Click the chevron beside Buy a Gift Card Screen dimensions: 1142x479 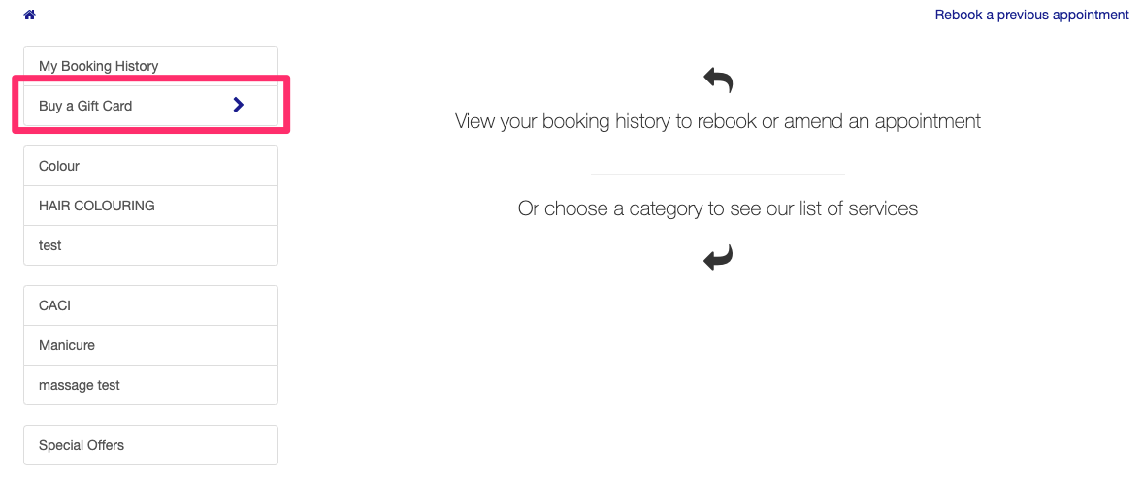pyautogui.click(x=238, y=106)
